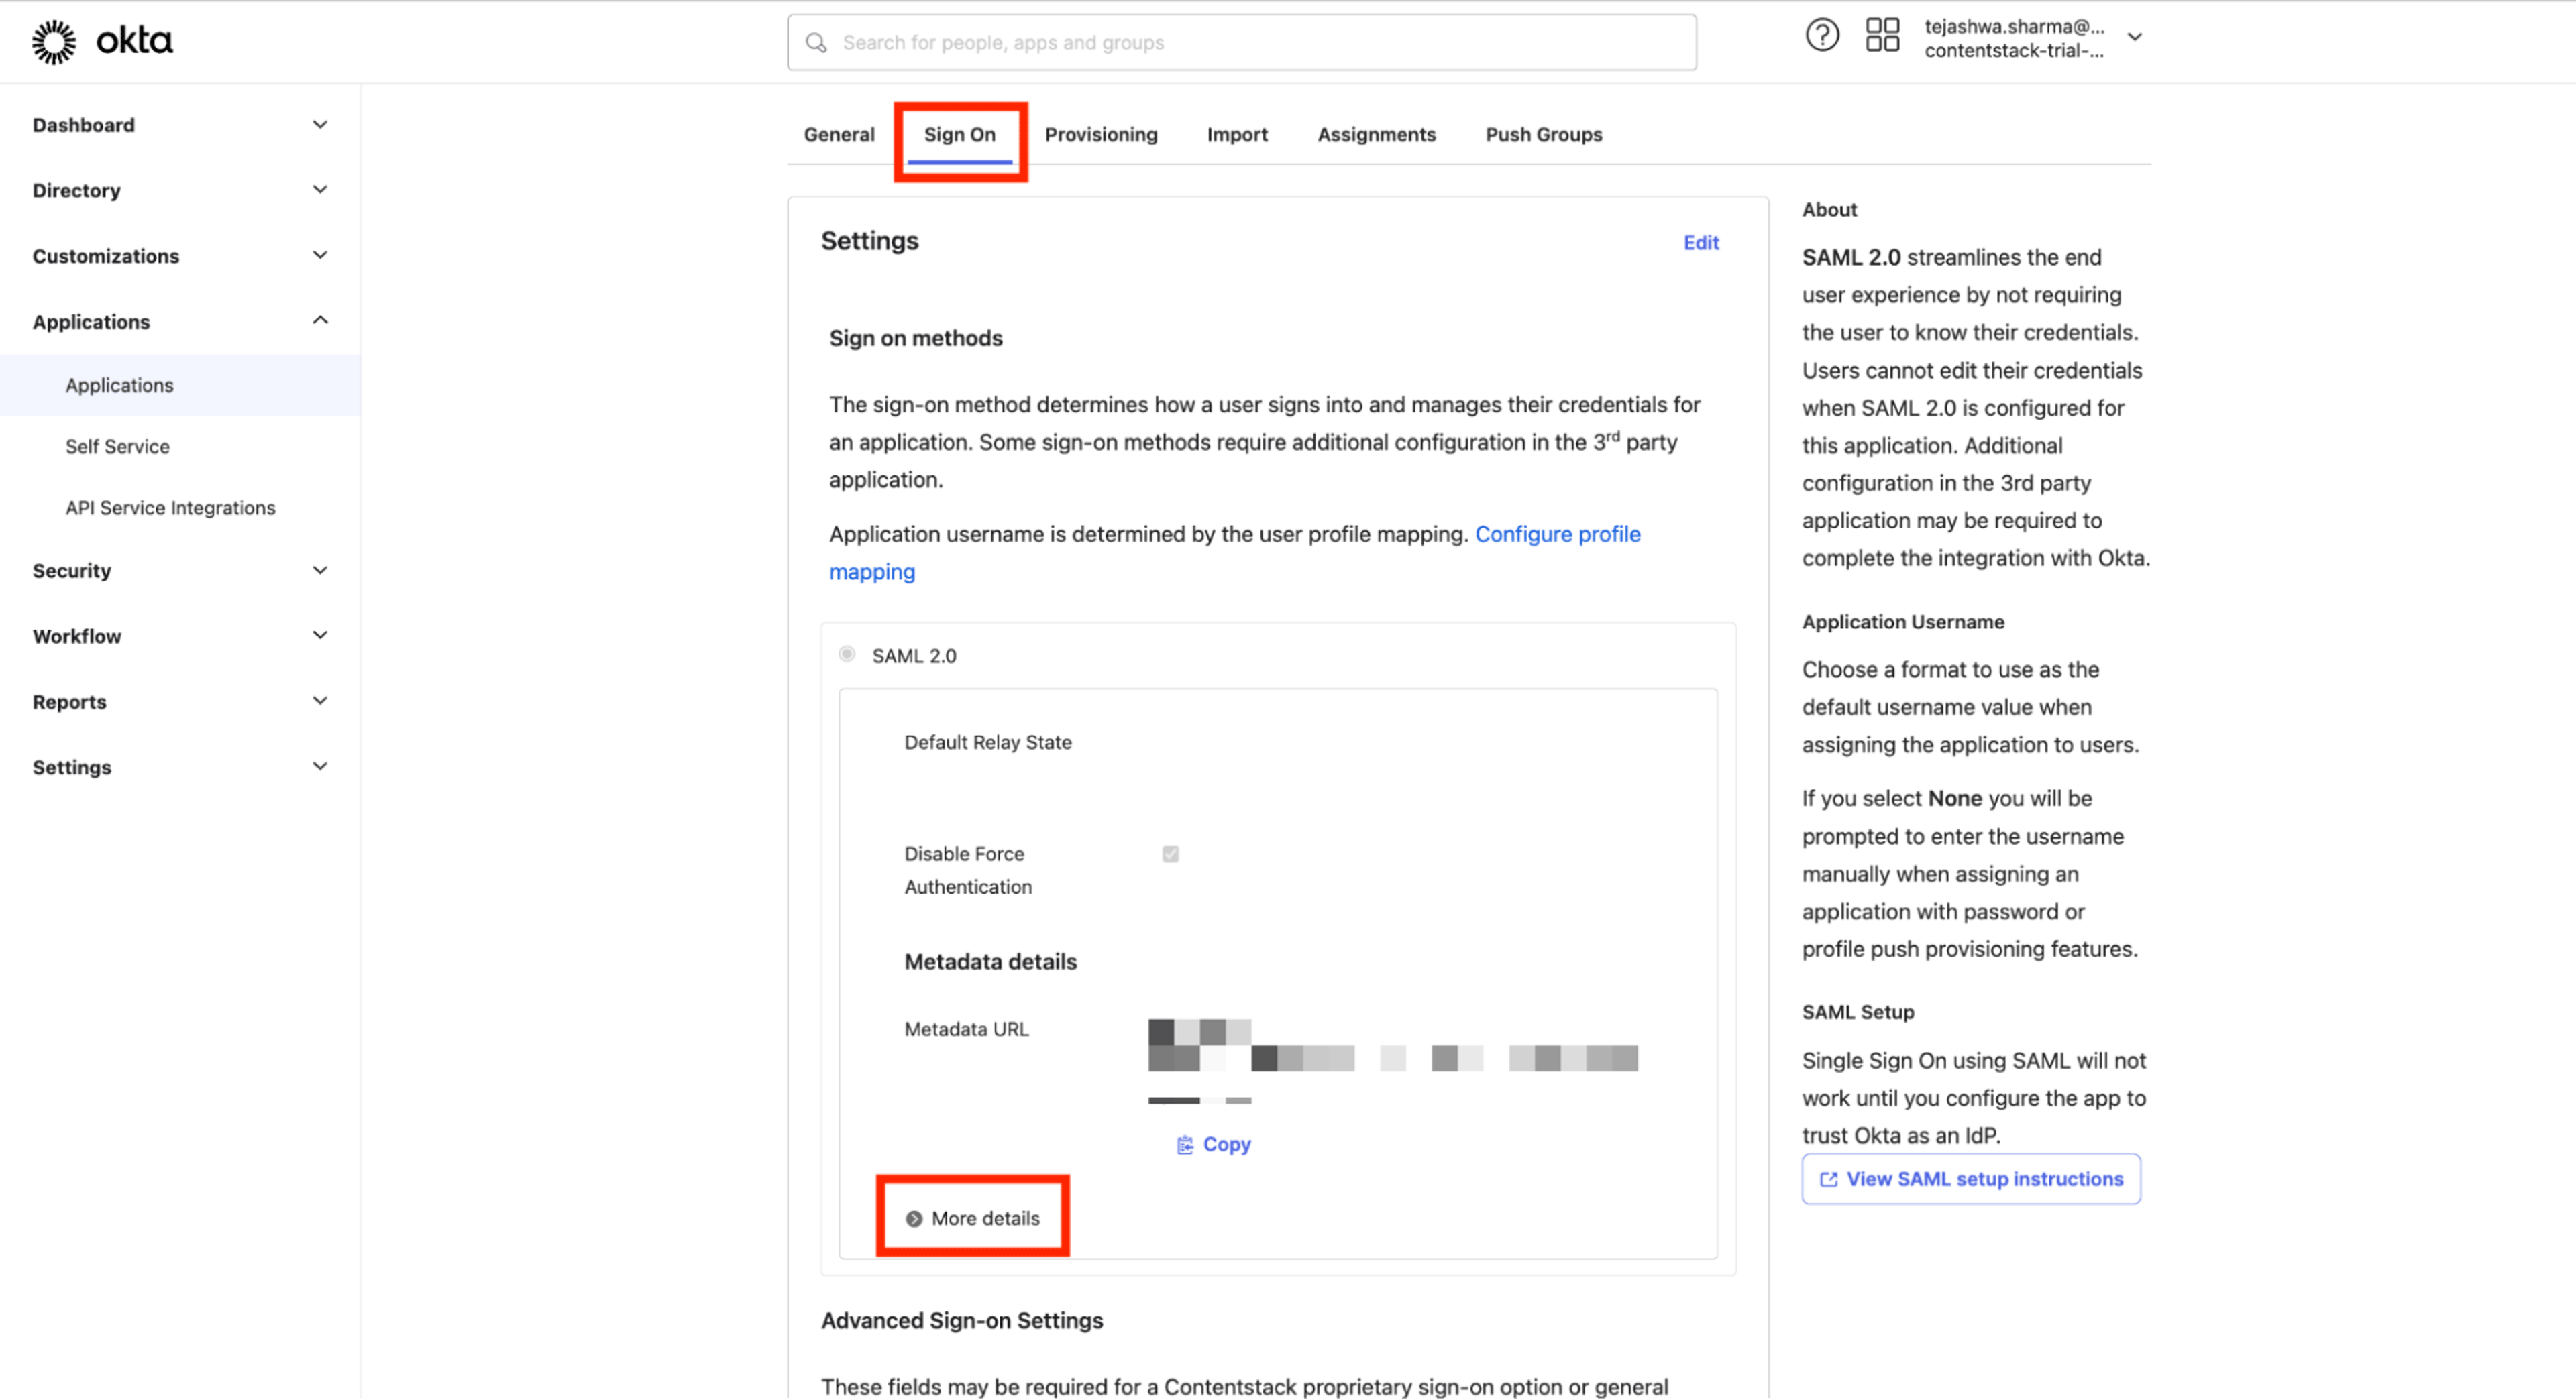This screenshot has height=1400, width=2576.
Task: Expand the Customizations menu chevron
Action: (x=320, y=256)
